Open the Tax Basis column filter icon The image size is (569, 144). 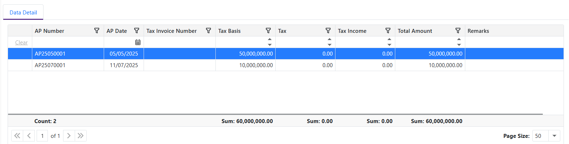(x=268, y=31)
